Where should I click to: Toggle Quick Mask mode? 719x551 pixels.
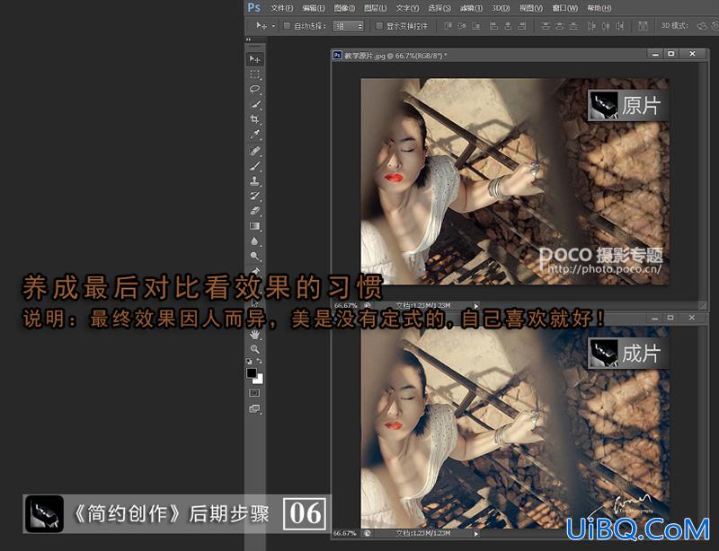tap(254, 393)
